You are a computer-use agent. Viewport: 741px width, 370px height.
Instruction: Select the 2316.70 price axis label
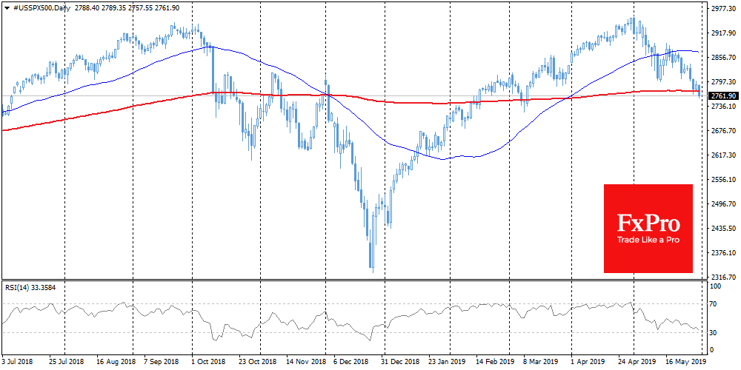pos(723,277)
